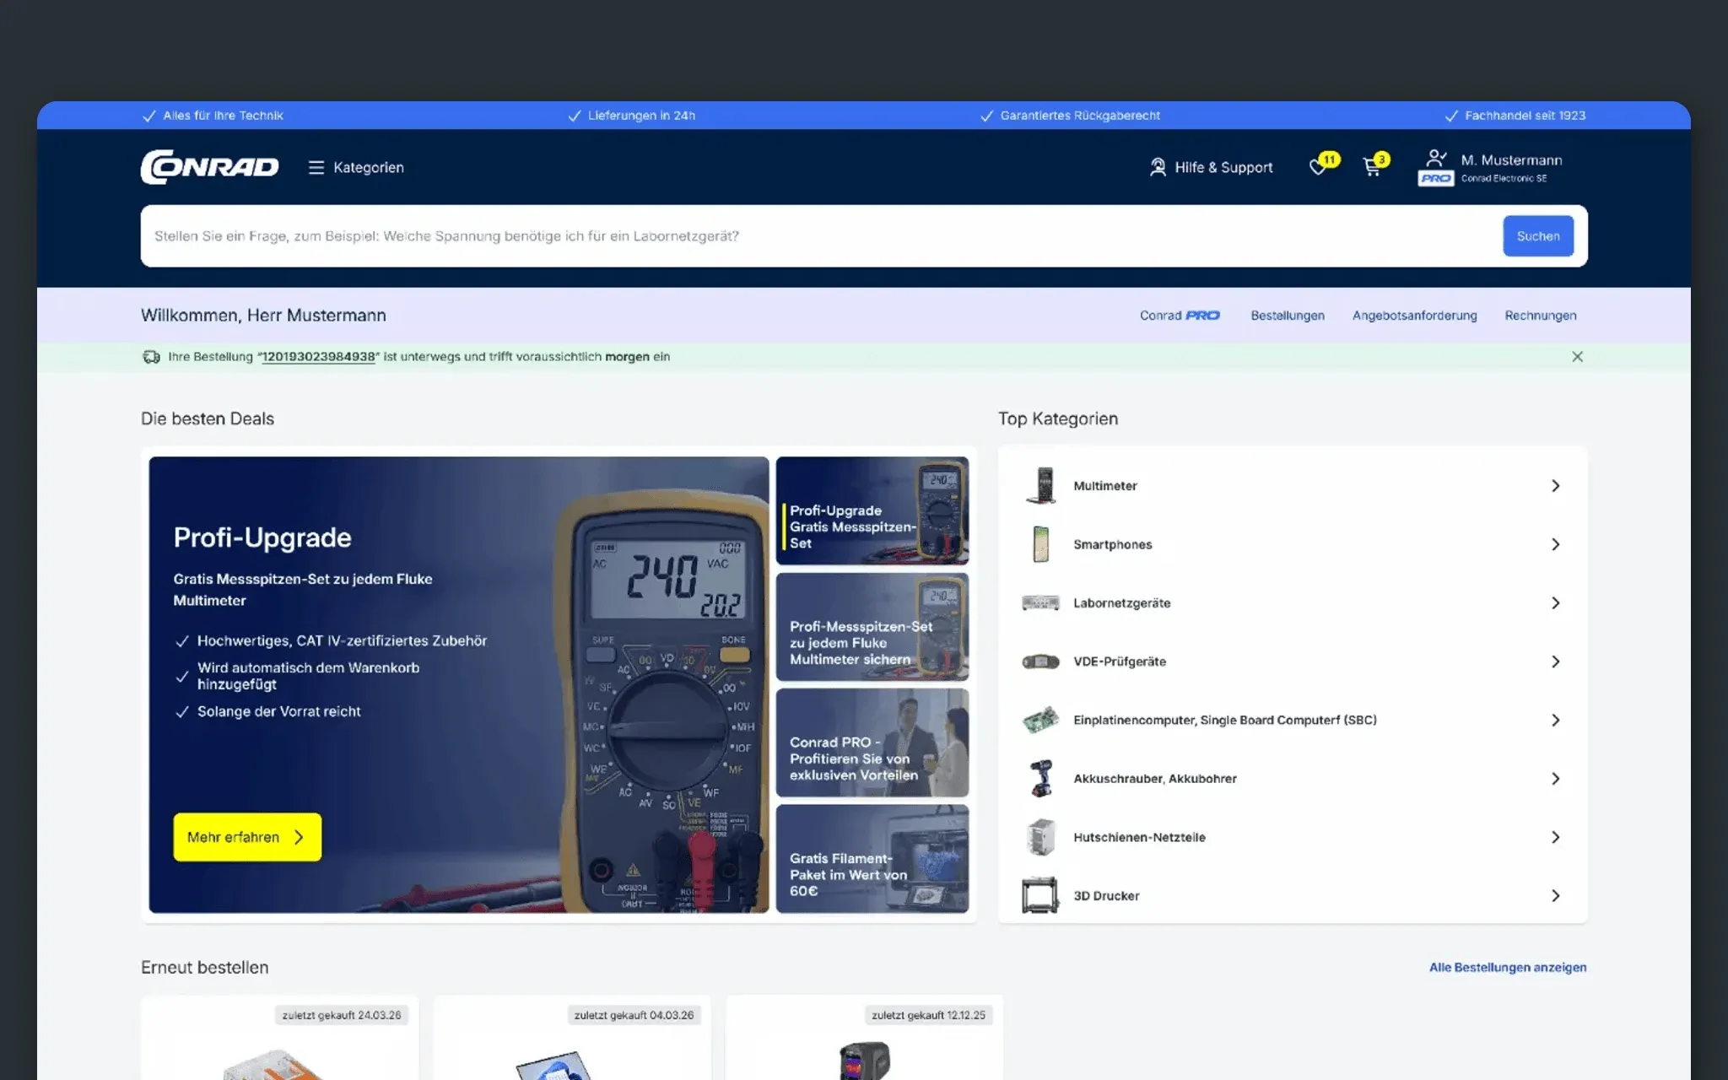Image resolution: width=1728 pixels, height=1080 pixels.
Task: Expand the VDE-Prüfgeräte chevron
Action: pos(1555,661)
